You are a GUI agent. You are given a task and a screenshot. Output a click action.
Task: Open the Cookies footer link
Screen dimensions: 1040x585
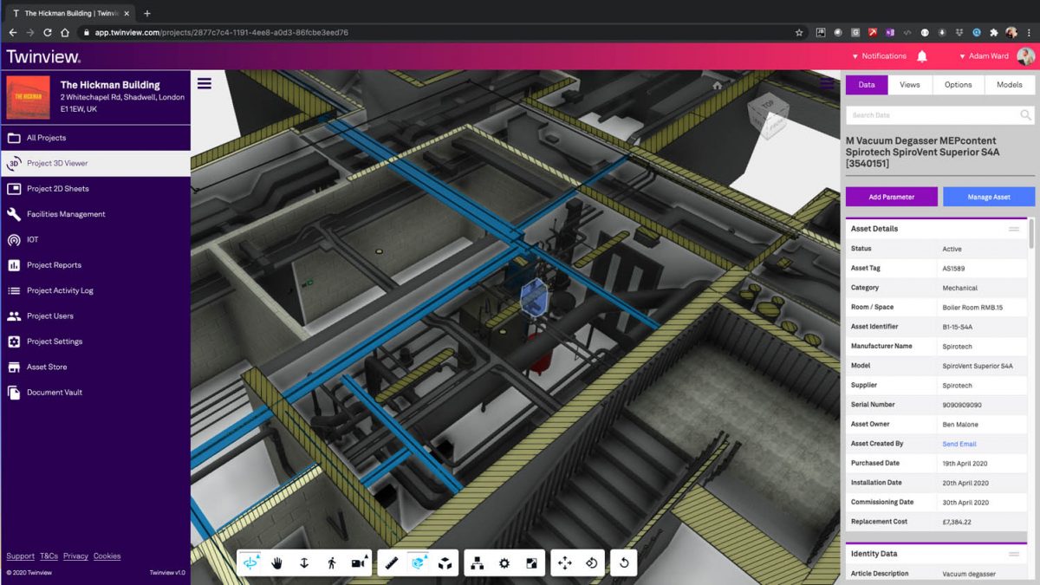click(107, 556)
